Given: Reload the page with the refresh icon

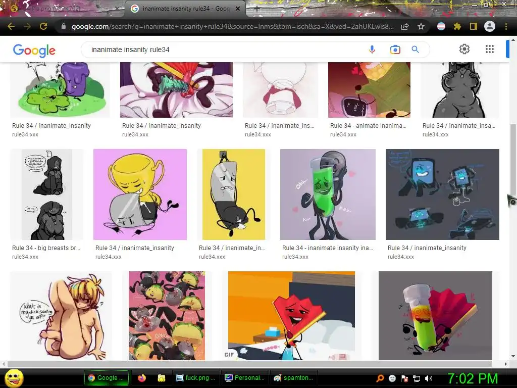Looking at the screenshot, I should tap(43, 26).
